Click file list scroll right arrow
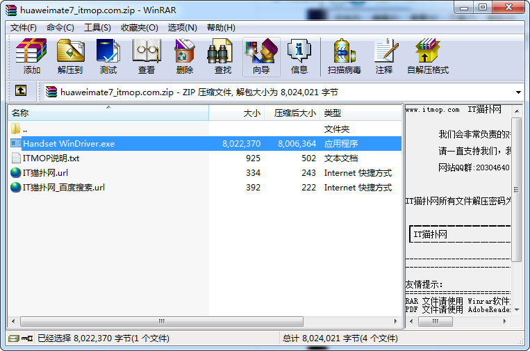Screen dimensions: 530x351 coord(395,321)
